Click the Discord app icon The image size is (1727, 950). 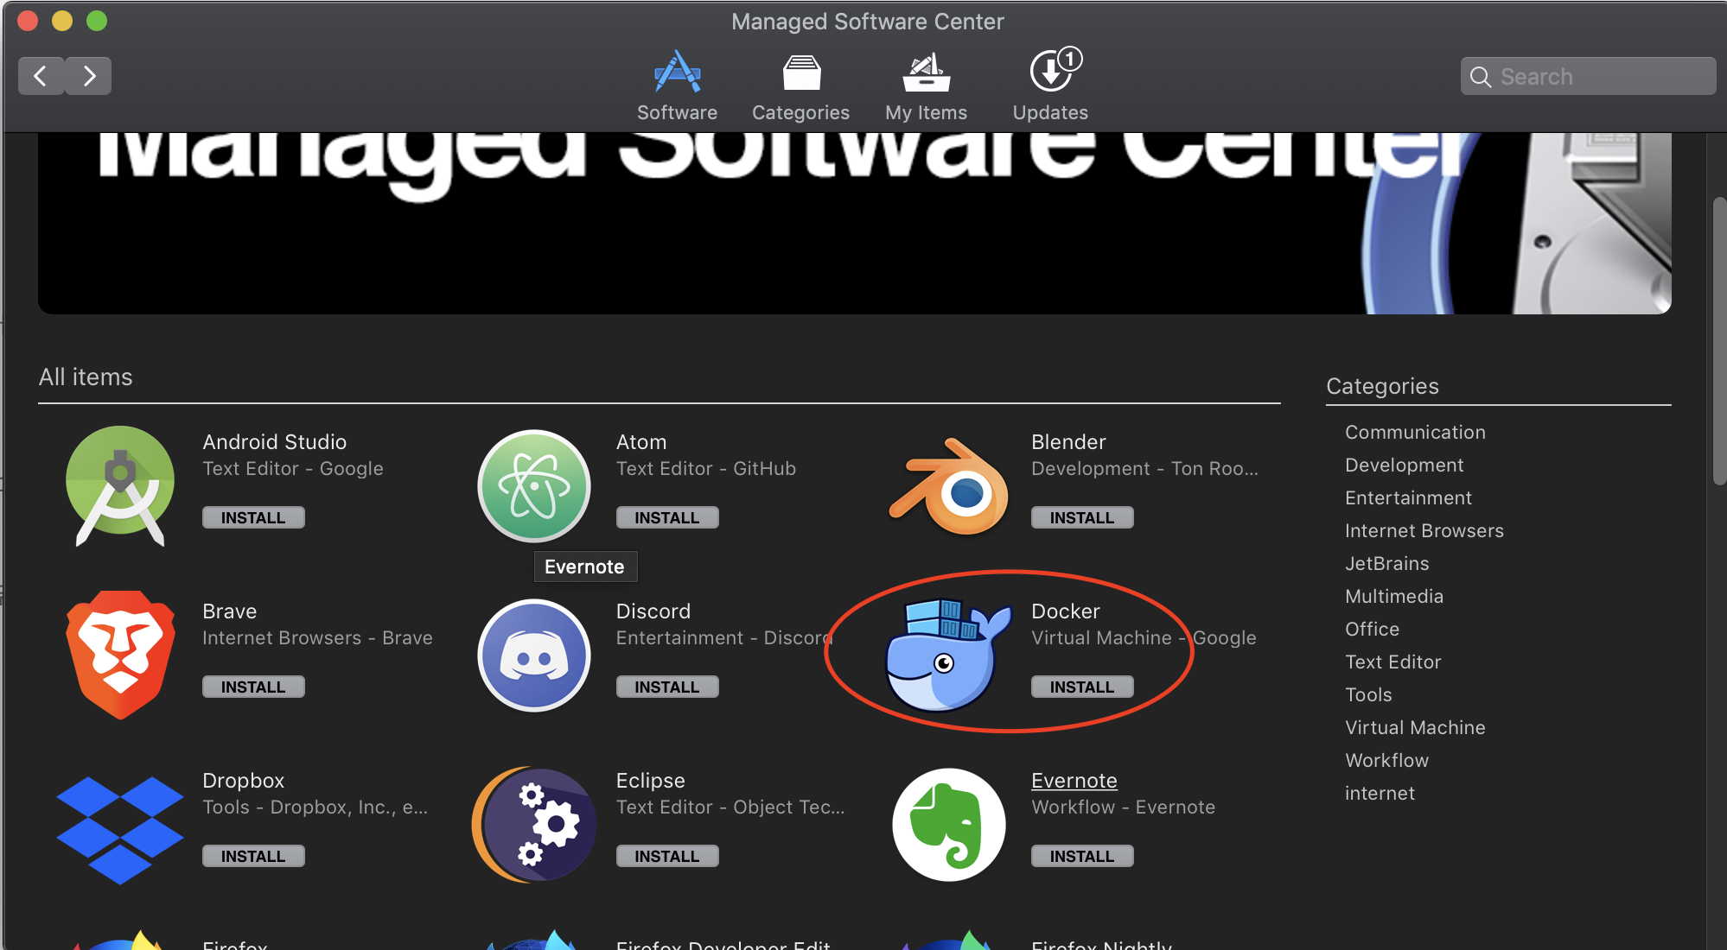point(534,655)
